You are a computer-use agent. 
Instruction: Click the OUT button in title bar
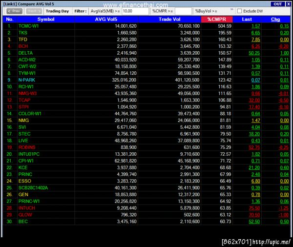(x=278, y=4)
